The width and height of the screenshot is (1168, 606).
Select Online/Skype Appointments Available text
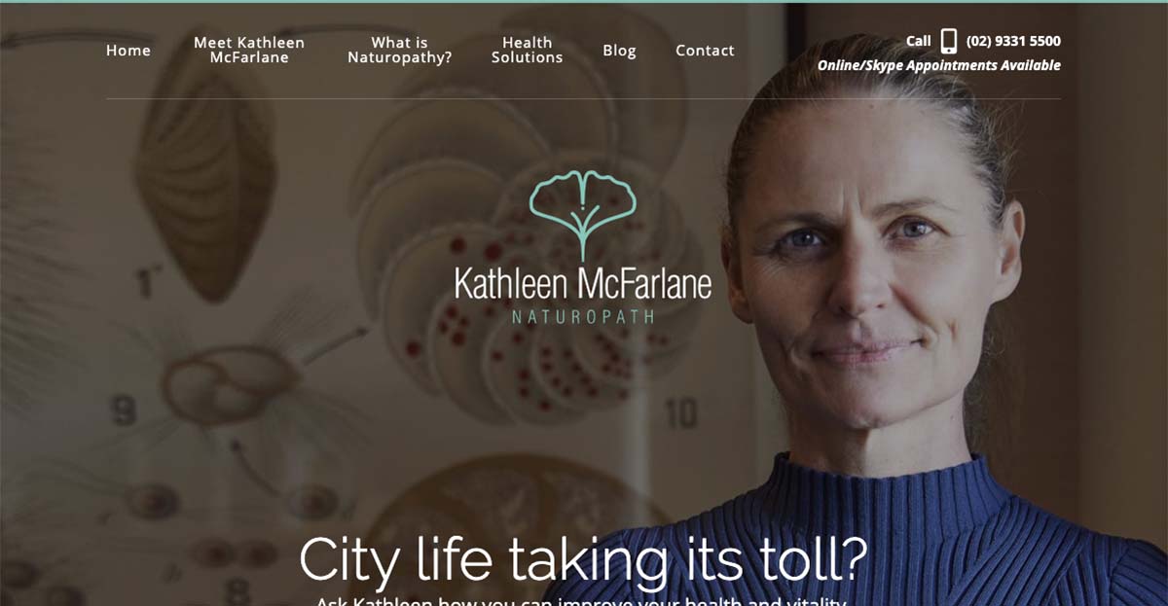[x=939, y=65]
